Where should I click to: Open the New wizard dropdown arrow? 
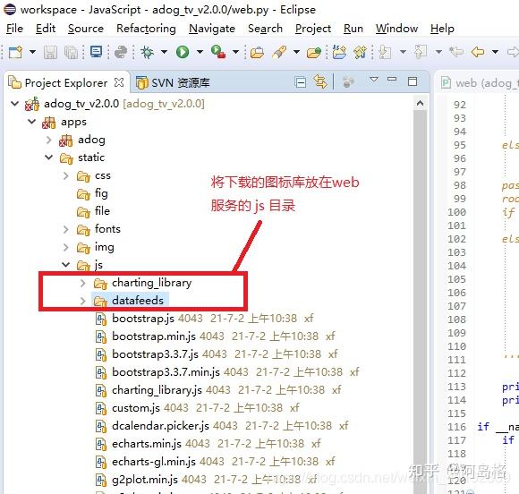(x=32, y=52)
